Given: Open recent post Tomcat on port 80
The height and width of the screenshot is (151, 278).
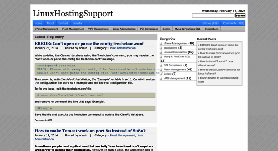Looking at the screenshot, I should pos(219,55).
